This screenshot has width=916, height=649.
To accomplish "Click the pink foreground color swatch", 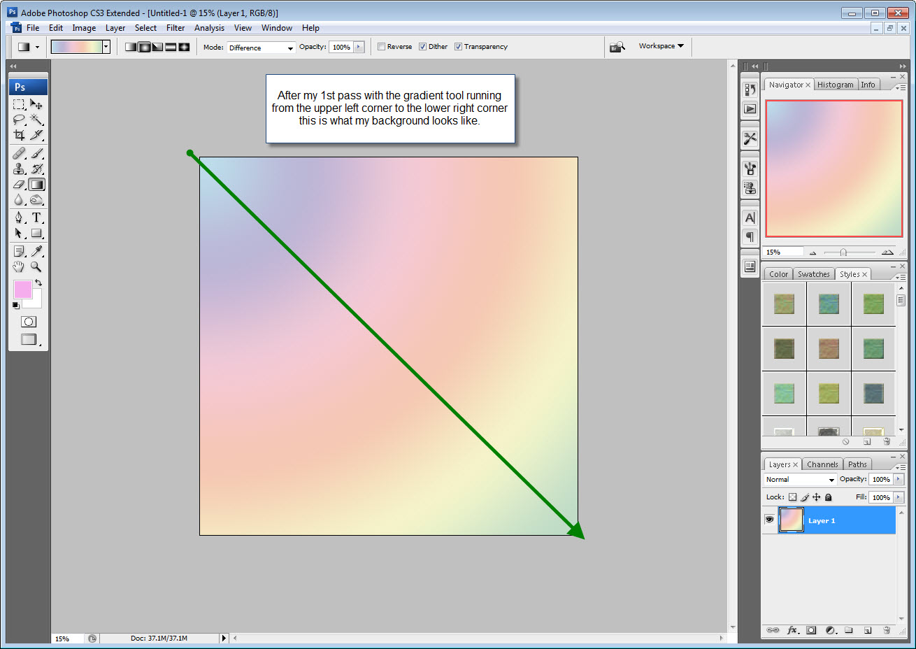I will tap(23, 290).
